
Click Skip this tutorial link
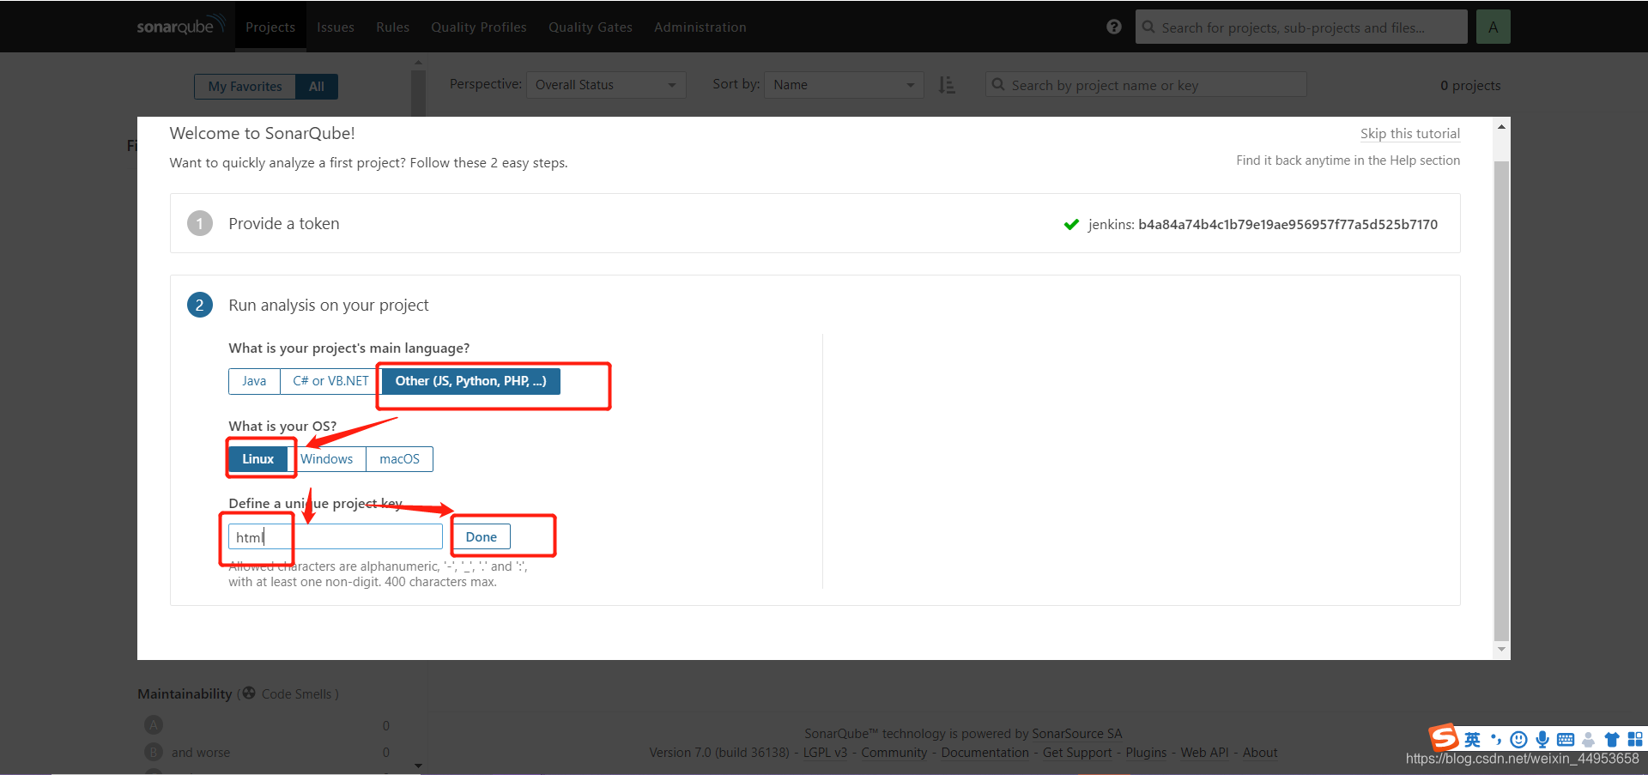coord(1410,134)
